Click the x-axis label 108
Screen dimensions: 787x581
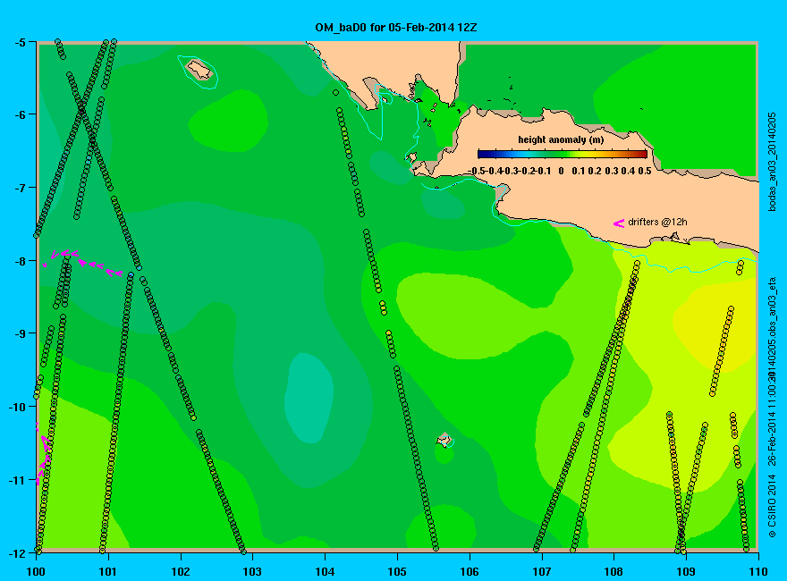(x=614, y=571)
